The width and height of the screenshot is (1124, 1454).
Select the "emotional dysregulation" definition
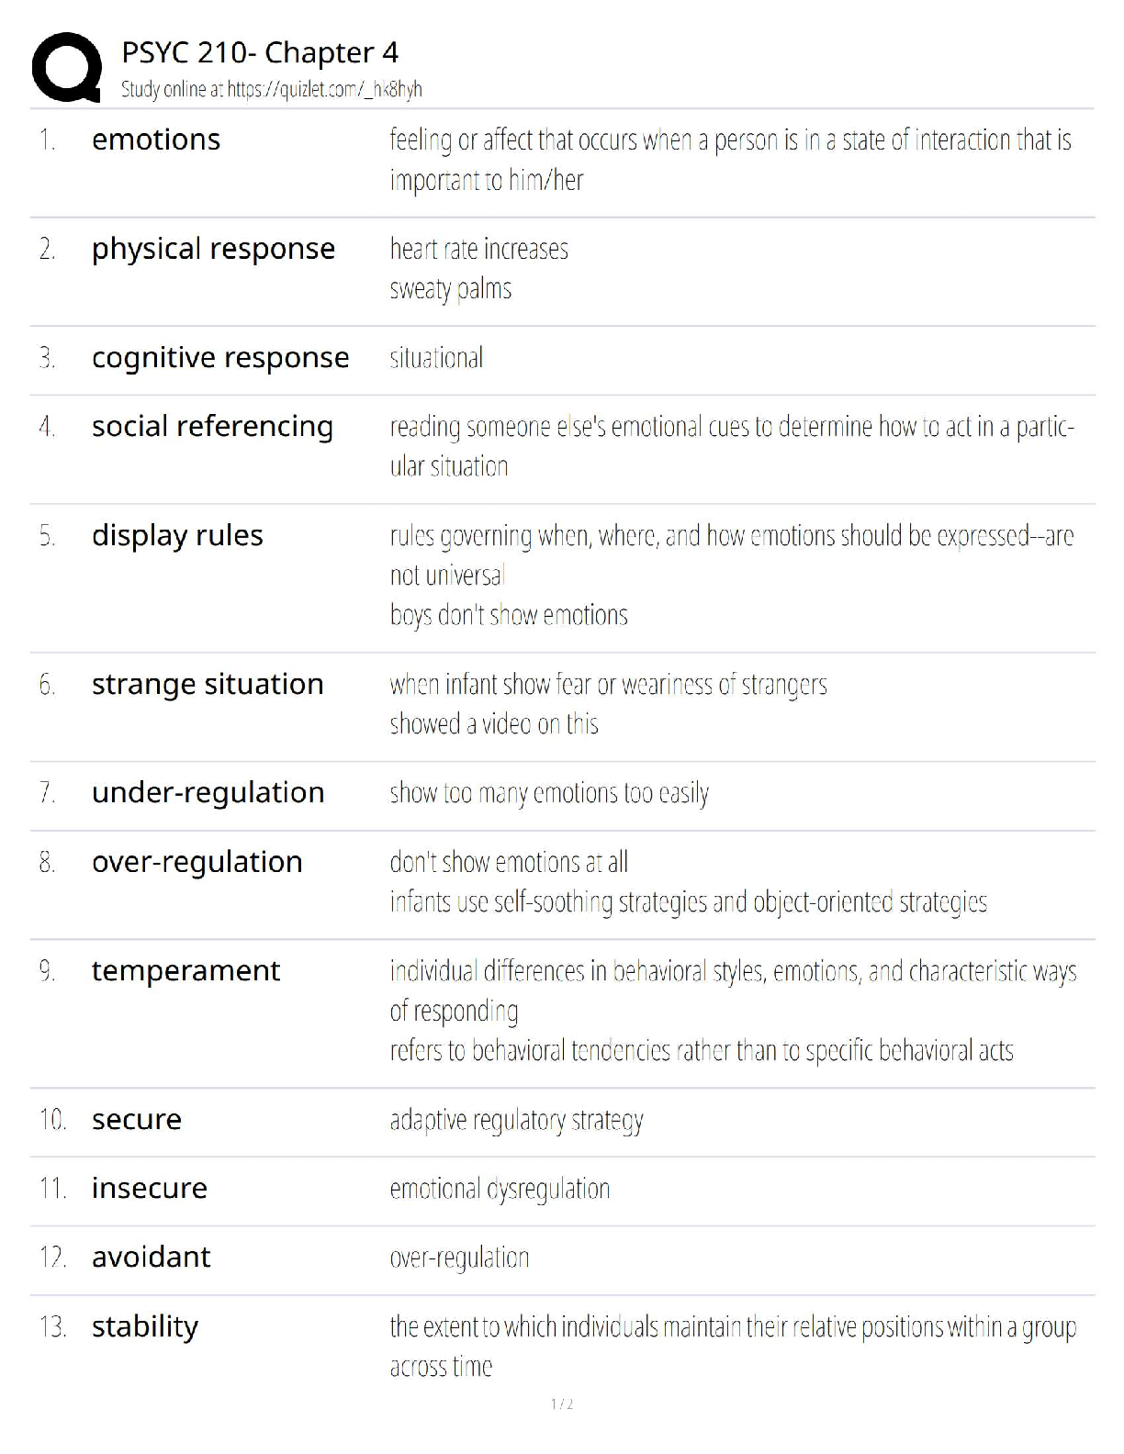tap(500, 1189)
